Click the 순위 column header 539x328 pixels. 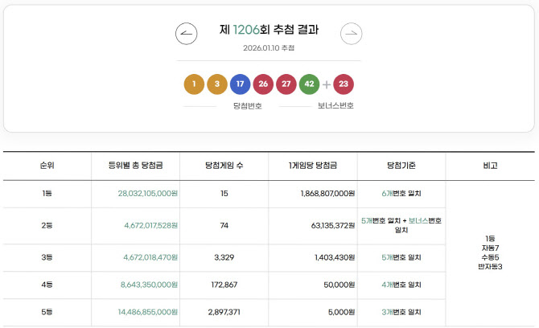pos(47,165)
